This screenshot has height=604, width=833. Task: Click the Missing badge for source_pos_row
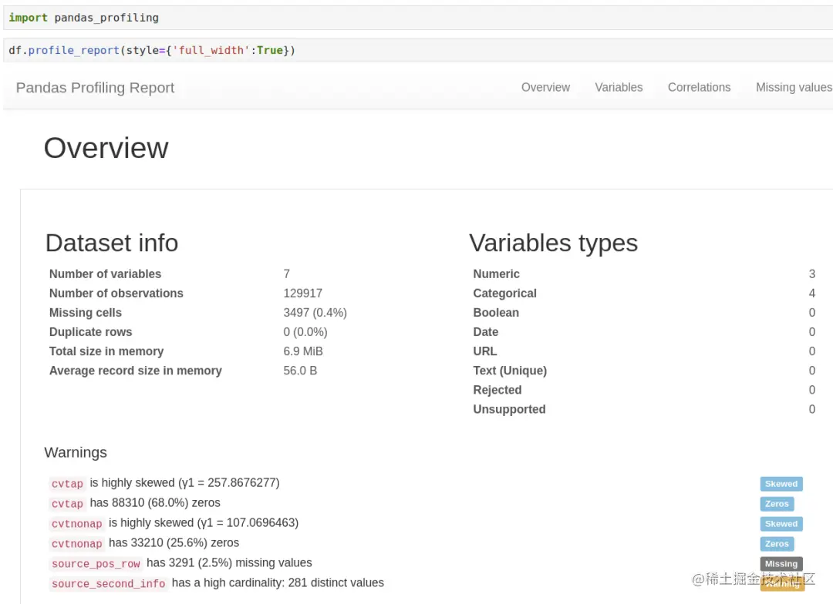781,564
